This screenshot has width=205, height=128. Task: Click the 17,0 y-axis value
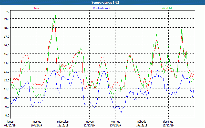click(x=7, y=37)
